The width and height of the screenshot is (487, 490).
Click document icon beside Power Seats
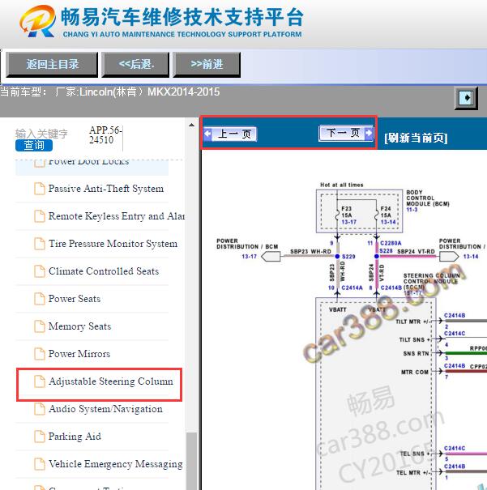click(x=40, y=299)
